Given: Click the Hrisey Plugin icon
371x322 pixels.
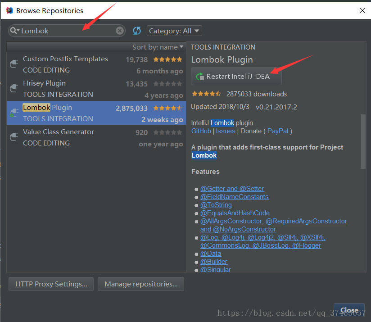Looking at the screenshot, I should click(14, 89).
